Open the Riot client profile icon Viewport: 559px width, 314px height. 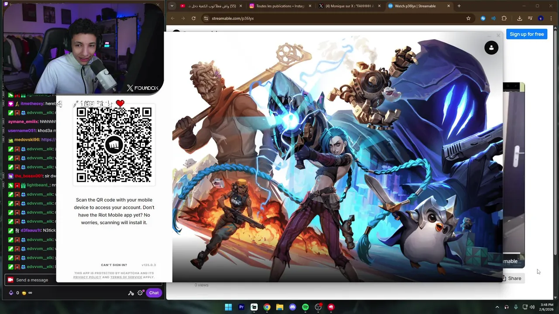491,48
